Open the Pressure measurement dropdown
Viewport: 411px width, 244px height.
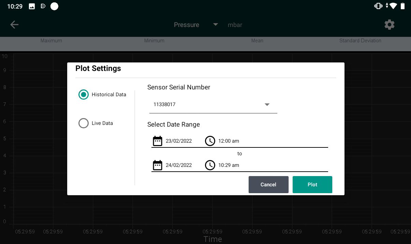[195, 25]
